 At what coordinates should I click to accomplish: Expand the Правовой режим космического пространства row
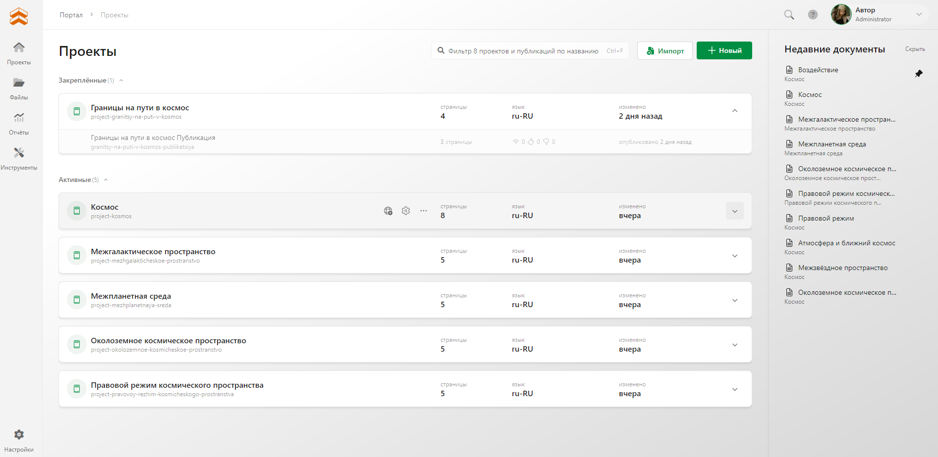coord(735,389)
